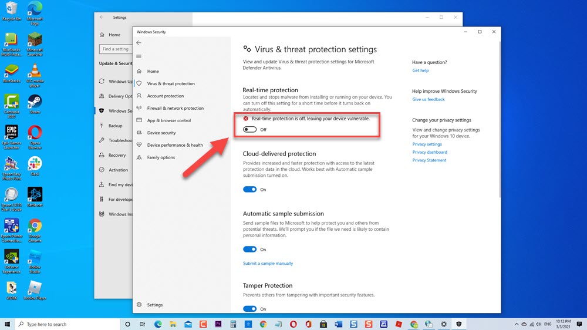Viewport: 587px width, 330px height.
Task: Open Premiere Pro from the taskbar
Action: pos(218,324)
